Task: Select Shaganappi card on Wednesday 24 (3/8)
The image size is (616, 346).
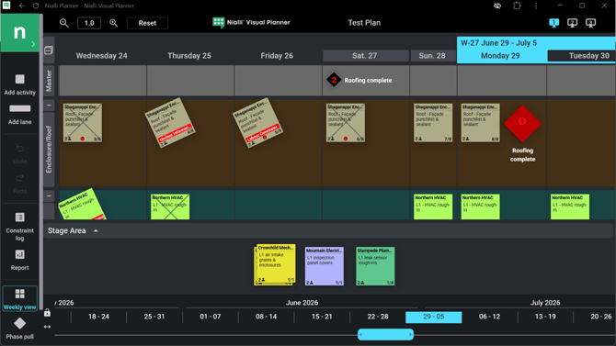Action: [83, 123]
